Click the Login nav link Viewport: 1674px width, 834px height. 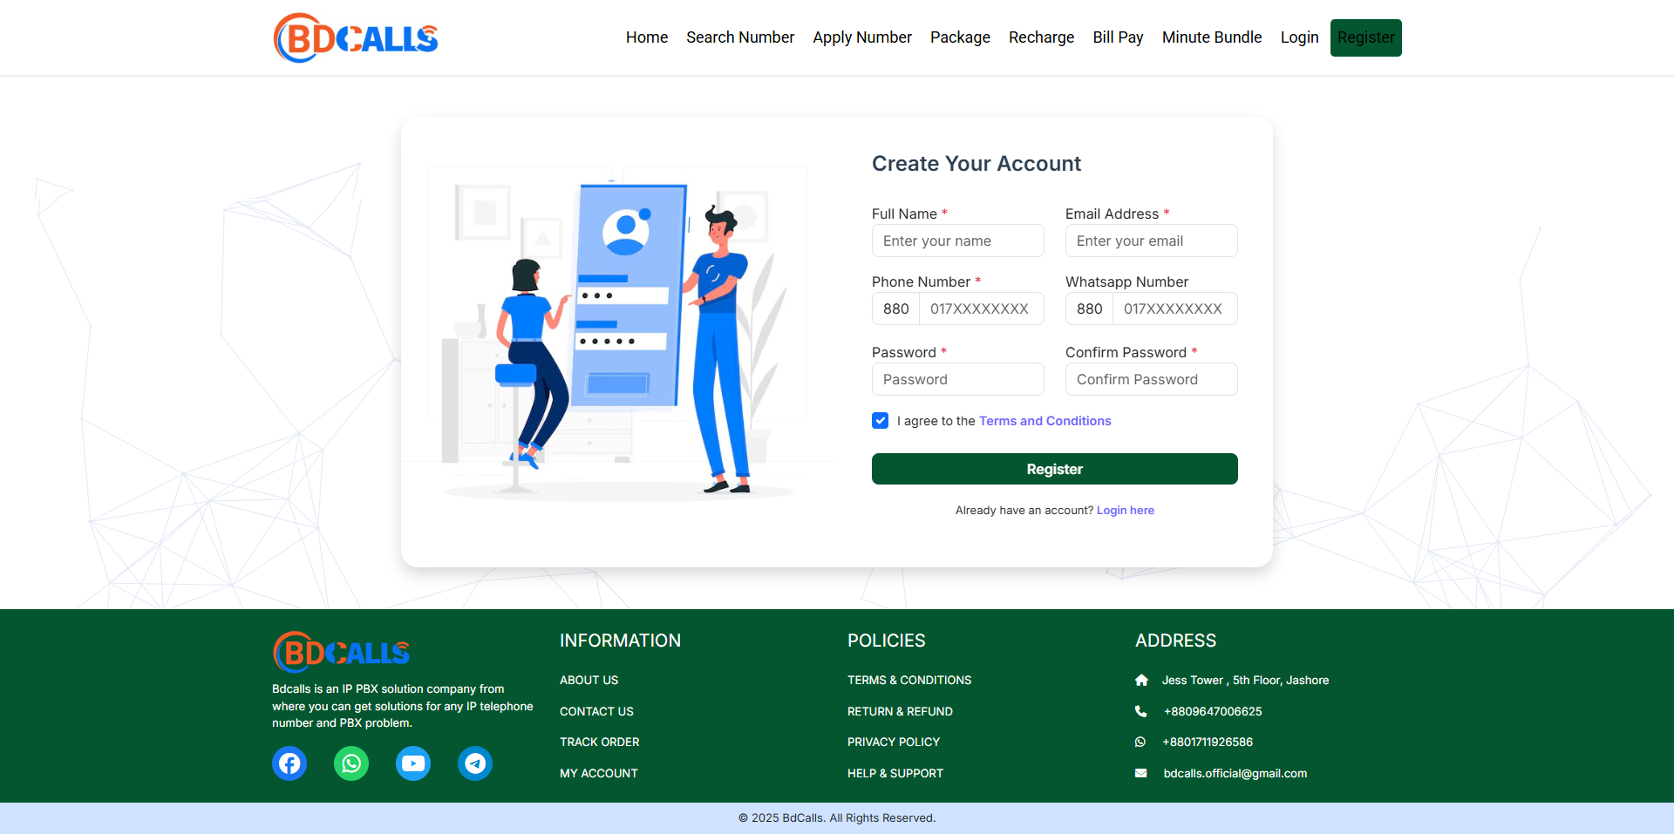click(x=1299, y=37)
